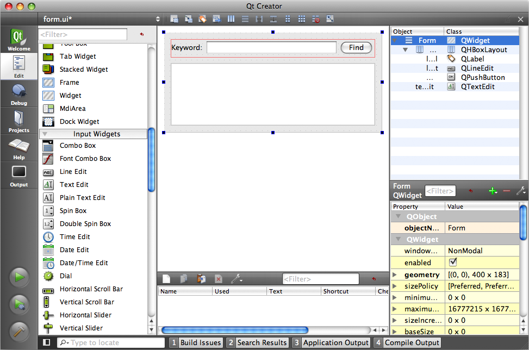The width and height of the screenshot is (529, 350).
Task: Click the green plus add property icon
Action: pos(493,191)
